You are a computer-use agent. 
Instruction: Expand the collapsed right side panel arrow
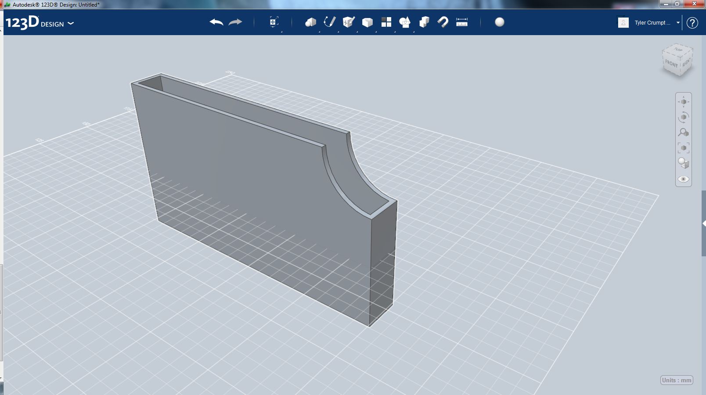coord(704,224)
